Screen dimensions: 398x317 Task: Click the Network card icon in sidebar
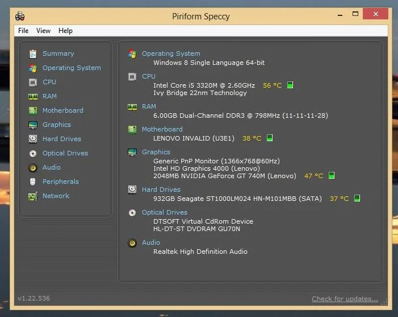33,196
